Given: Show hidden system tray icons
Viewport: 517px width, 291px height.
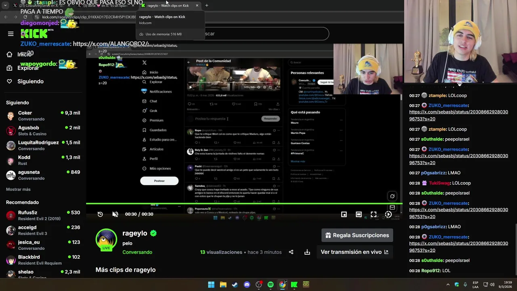Looking at the screenshot, I should 448,285.
